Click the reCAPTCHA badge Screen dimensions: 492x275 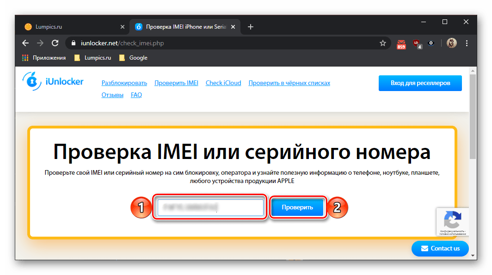(x=452, y=222)
